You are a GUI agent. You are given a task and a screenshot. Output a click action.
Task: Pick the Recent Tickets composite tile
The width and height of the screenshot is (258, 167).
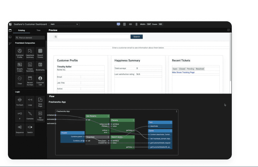pyautogui.click(x=40, y=53)
